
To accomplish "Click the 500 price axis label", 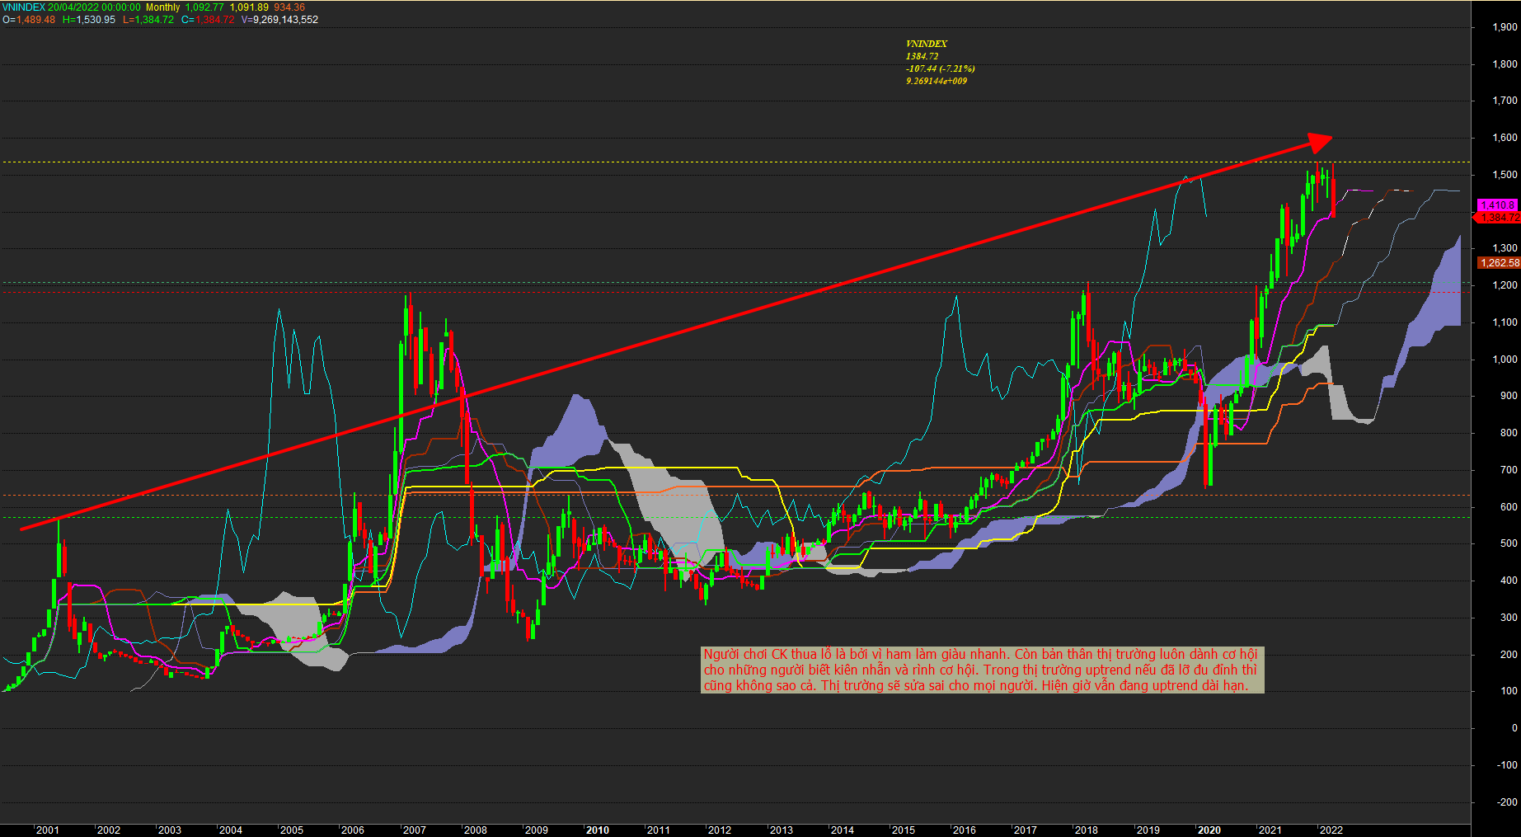I will [1509, 543].
